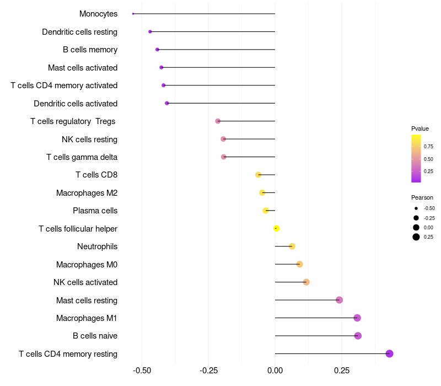Click the -0.25 Pearson legend circle
441x386 pixels.
(x=416, y=218)
